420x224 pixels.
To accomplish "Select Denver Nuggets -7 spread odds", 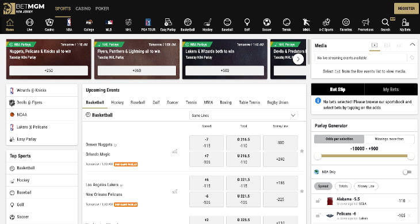I will [207, 143].
